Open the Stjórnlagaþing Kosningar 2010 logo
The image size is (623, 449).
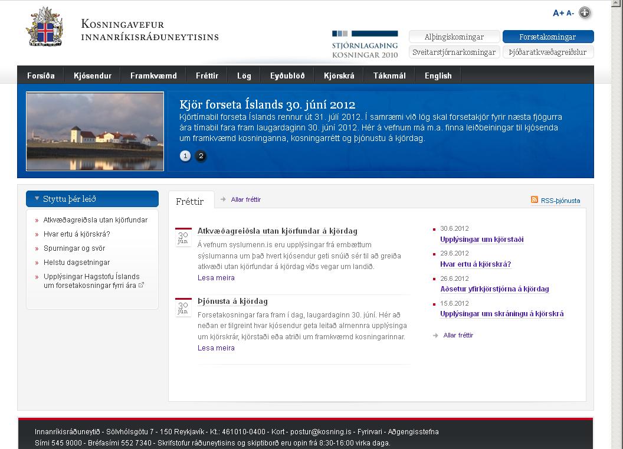pyautogui.click(x=365, y=44)
